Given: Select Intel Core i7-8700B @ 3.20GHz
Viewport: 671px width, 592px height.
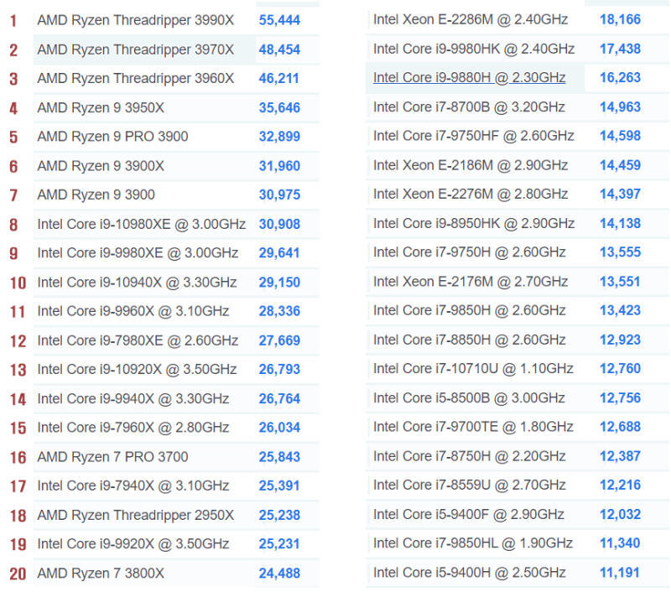Looking at the screenshot, I should click(x=469, y=107).
